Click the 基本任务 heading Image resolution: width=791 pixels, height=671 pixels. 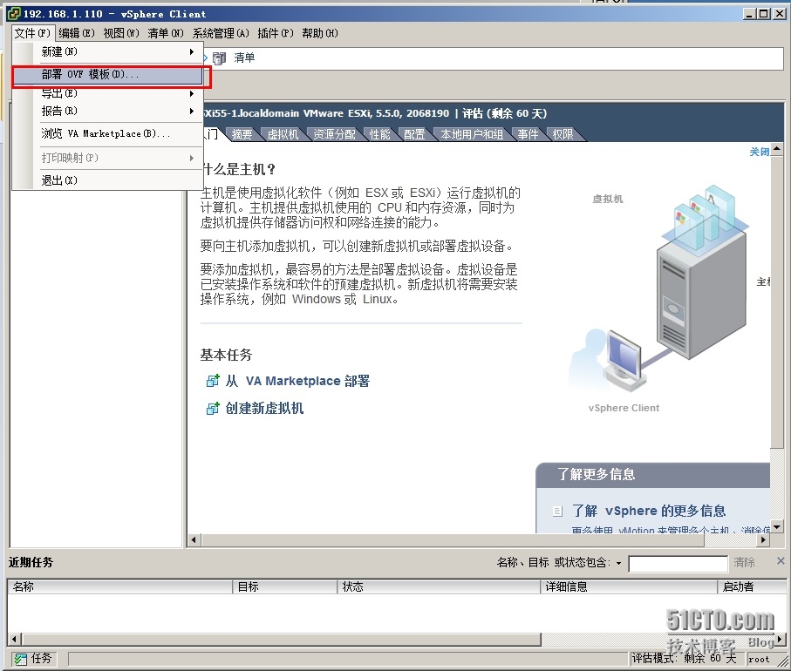[x=226, y=355]
